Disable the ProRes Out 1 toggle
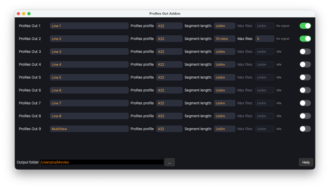Screen dimensions: 330x189 coord(305,26)
